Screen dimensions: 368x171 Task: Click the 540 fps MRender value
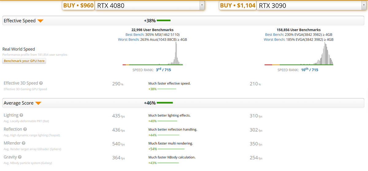coord(118,144)
